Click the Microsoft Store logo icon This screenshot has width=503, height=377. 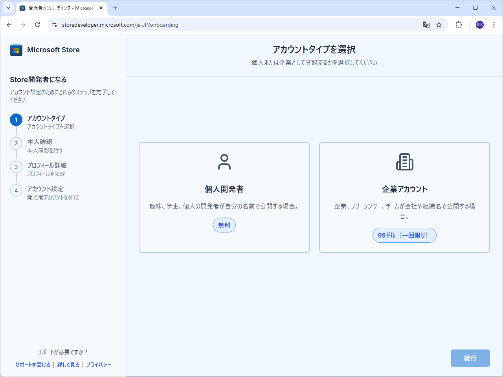click(x=16, y=50)
